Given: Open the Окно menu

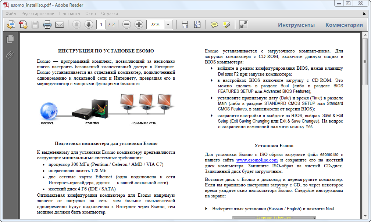Looking at the screenshot, I should [90, 14].
